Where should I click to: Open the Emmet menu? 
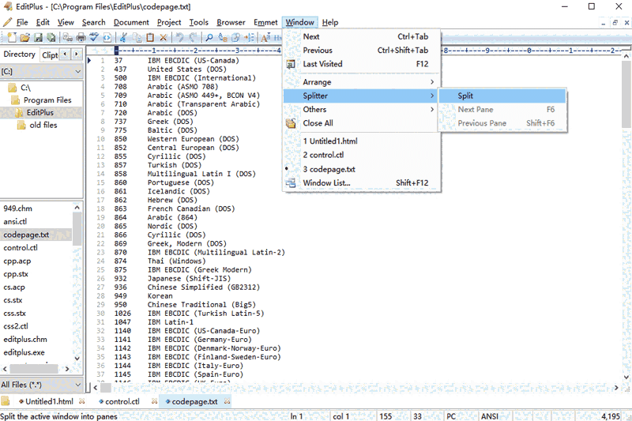tap(265, 23)
